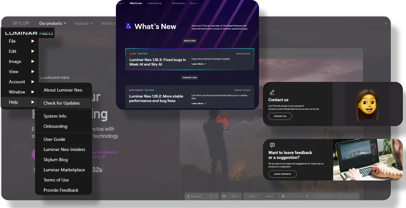This screenshot has height=208, width=406.
Task: Expand the File submenu arrow
Action: [x=33, y=41]
